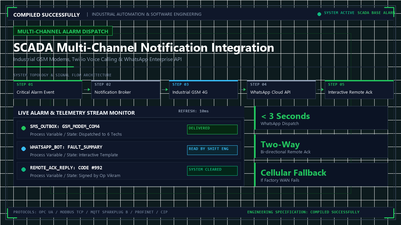401x225 pixels.
Task: Click the green System Active status dot
Action: [319, 14]
